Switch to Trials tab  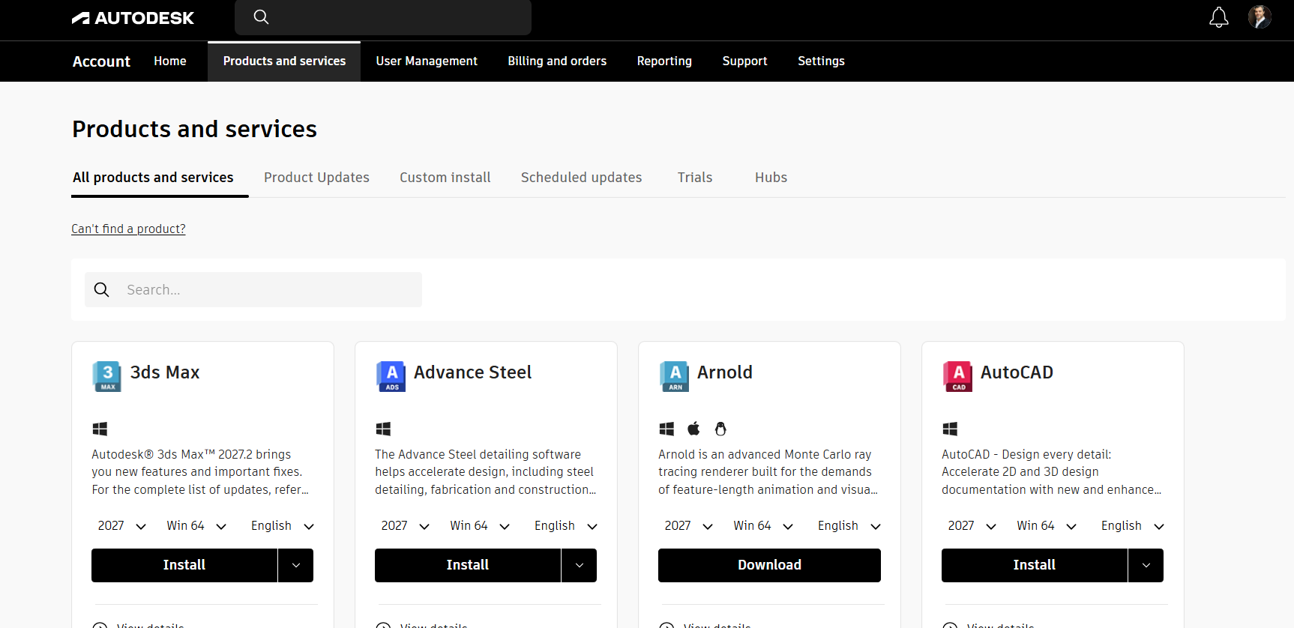tap(695, 178)
